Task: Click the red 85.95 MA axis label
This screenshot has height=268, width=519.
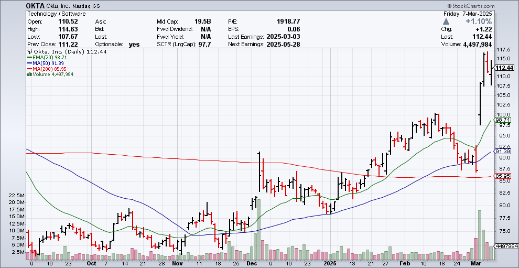Action: click(502, 176)
